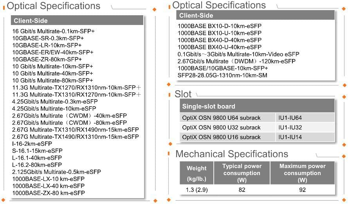348x204 pixels.
Task: Click the Weight (kg/lb.) column header
Action: coord(197,173)
